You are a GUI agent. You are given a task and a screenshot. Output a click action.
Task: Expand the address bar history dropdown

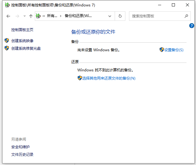tap(110, 16)
